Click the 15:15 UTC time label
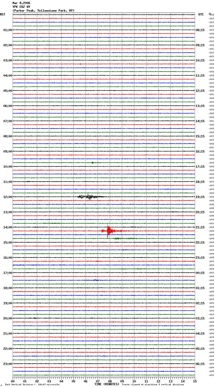The height and width of the screenshot is (388, 215). click(200, 136)
